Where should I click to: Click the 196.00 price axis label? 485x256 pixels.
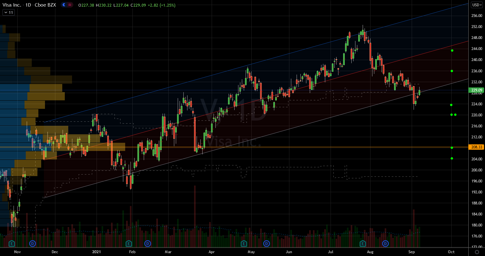[x=477, y=181]
